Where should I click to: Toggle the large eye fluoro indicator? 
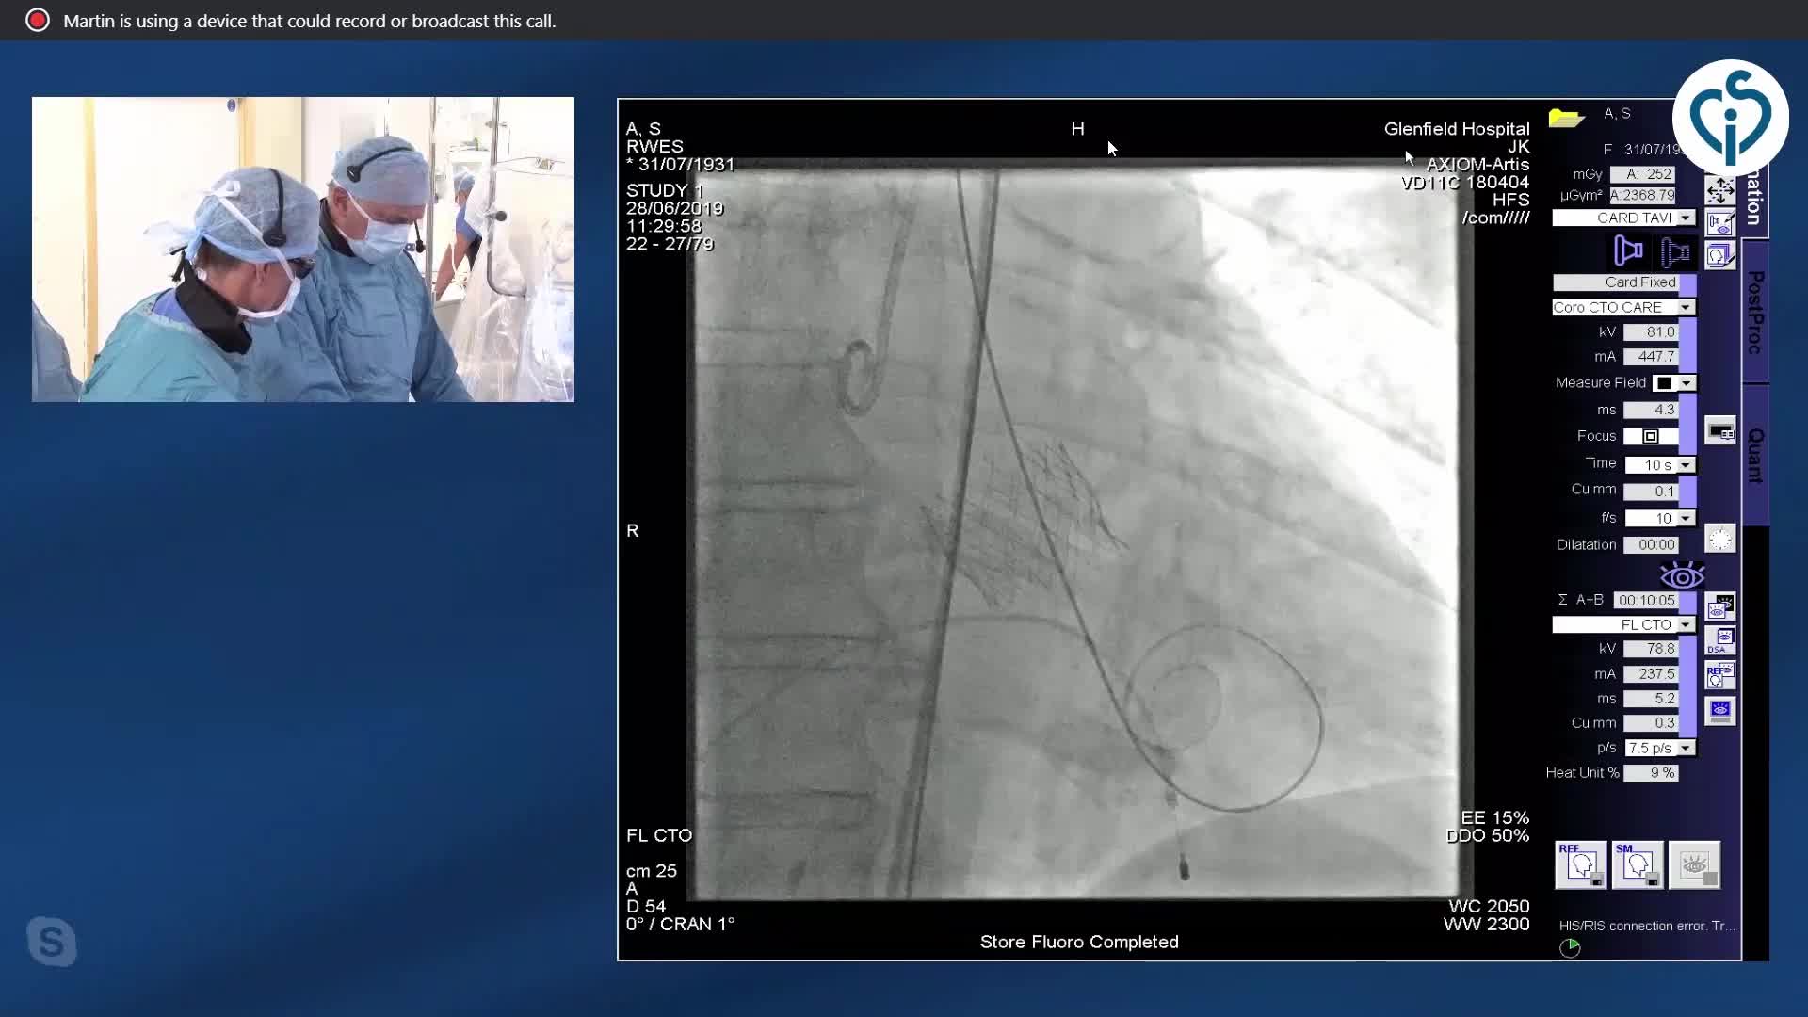[x=1682, y=575]
